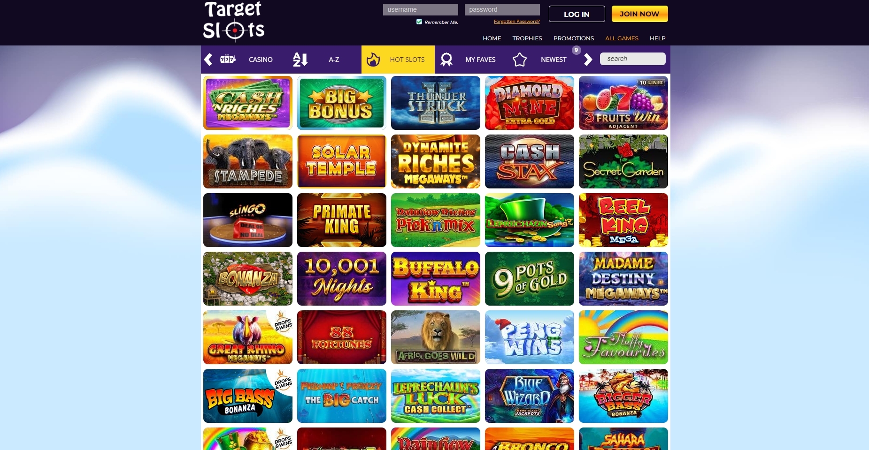Click the Target Slots logo

(234, 21)
